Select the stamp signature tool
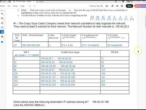 [x=2, y=36]
